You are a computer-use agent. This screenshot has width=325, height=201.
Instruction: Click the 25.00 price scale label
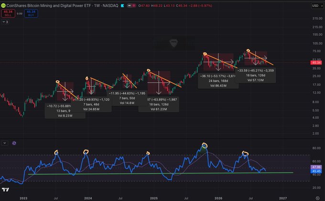coord(317,76)
